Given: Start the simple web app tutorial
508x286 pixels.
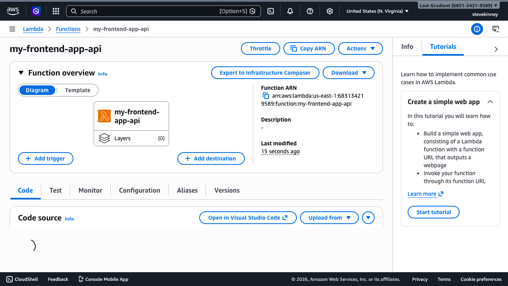Looking at the screenshot, I should pyautogui.click(x=433, y=212).
